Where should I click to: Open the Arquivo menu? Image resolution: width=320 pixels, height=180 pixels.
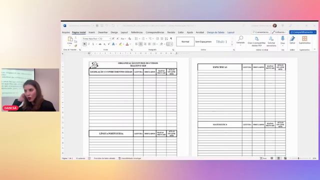65,32
